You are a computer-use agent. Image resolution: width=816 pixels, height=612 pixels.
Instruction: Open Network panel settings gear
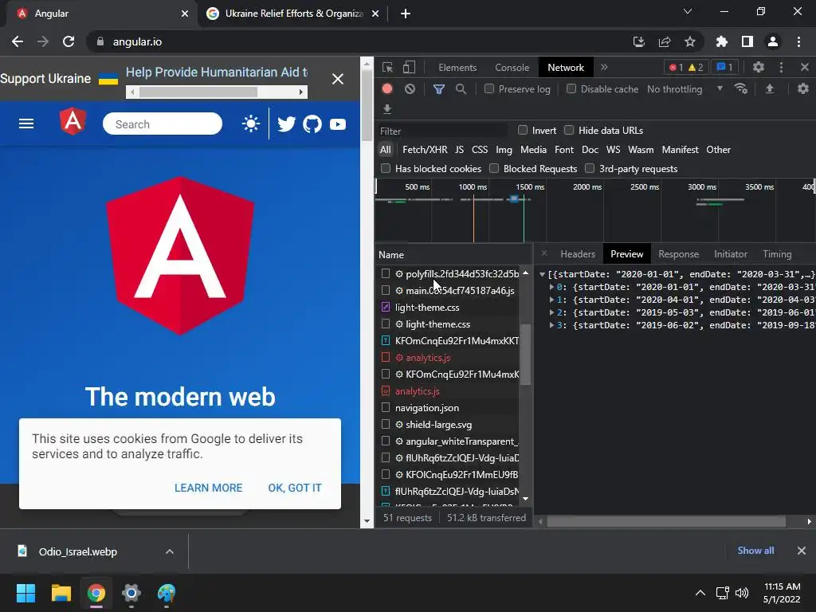point(803,89)
